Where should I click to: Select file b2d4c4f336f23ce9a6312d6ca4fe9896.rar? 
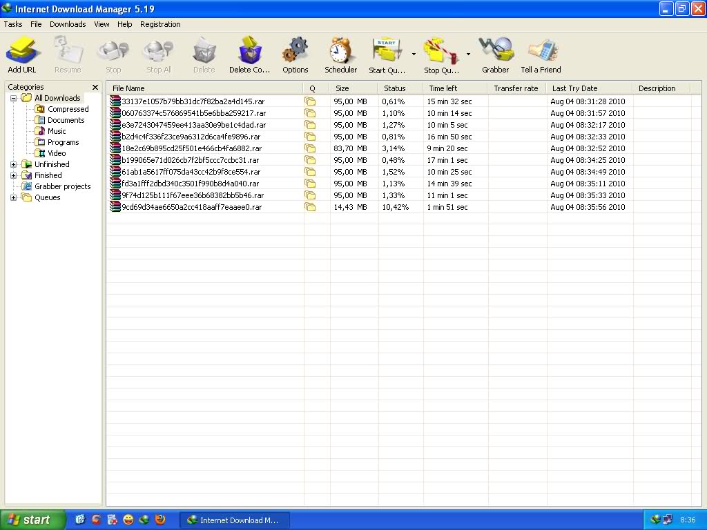click(191, 137)
